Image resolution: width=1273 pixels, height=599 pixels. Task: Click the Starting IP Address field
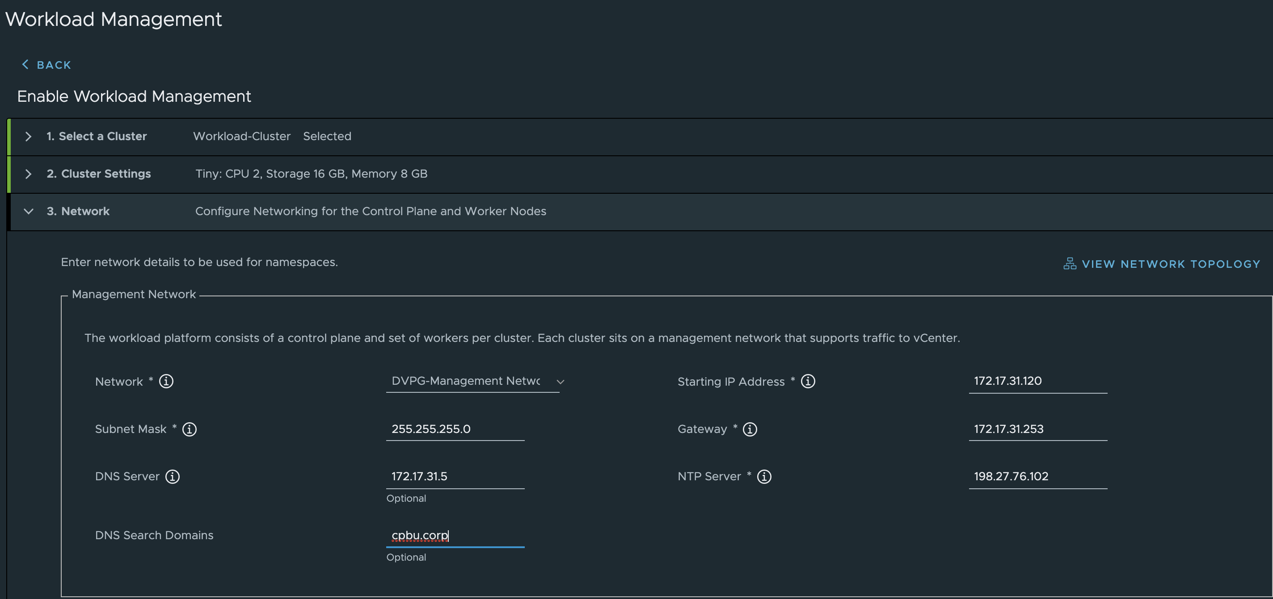click(1037, 381)
